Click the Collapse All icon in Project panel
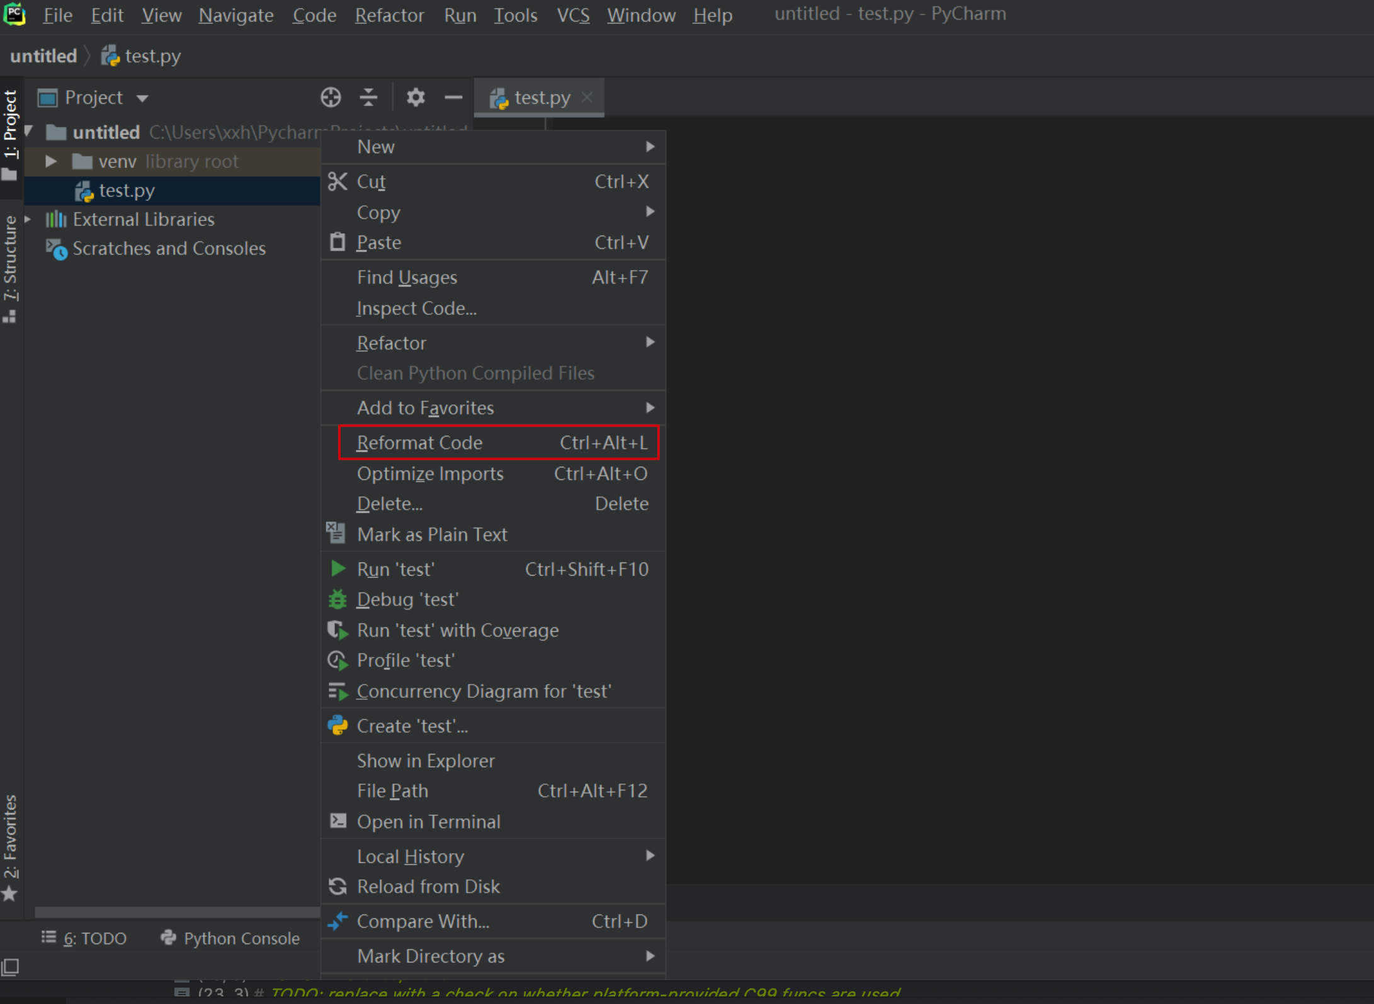The image size is (1374, 1004). pos(368,98)
